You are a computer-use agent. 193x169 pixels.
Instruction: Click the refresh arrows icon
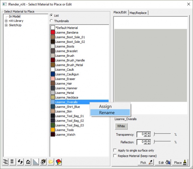point(21,162)
